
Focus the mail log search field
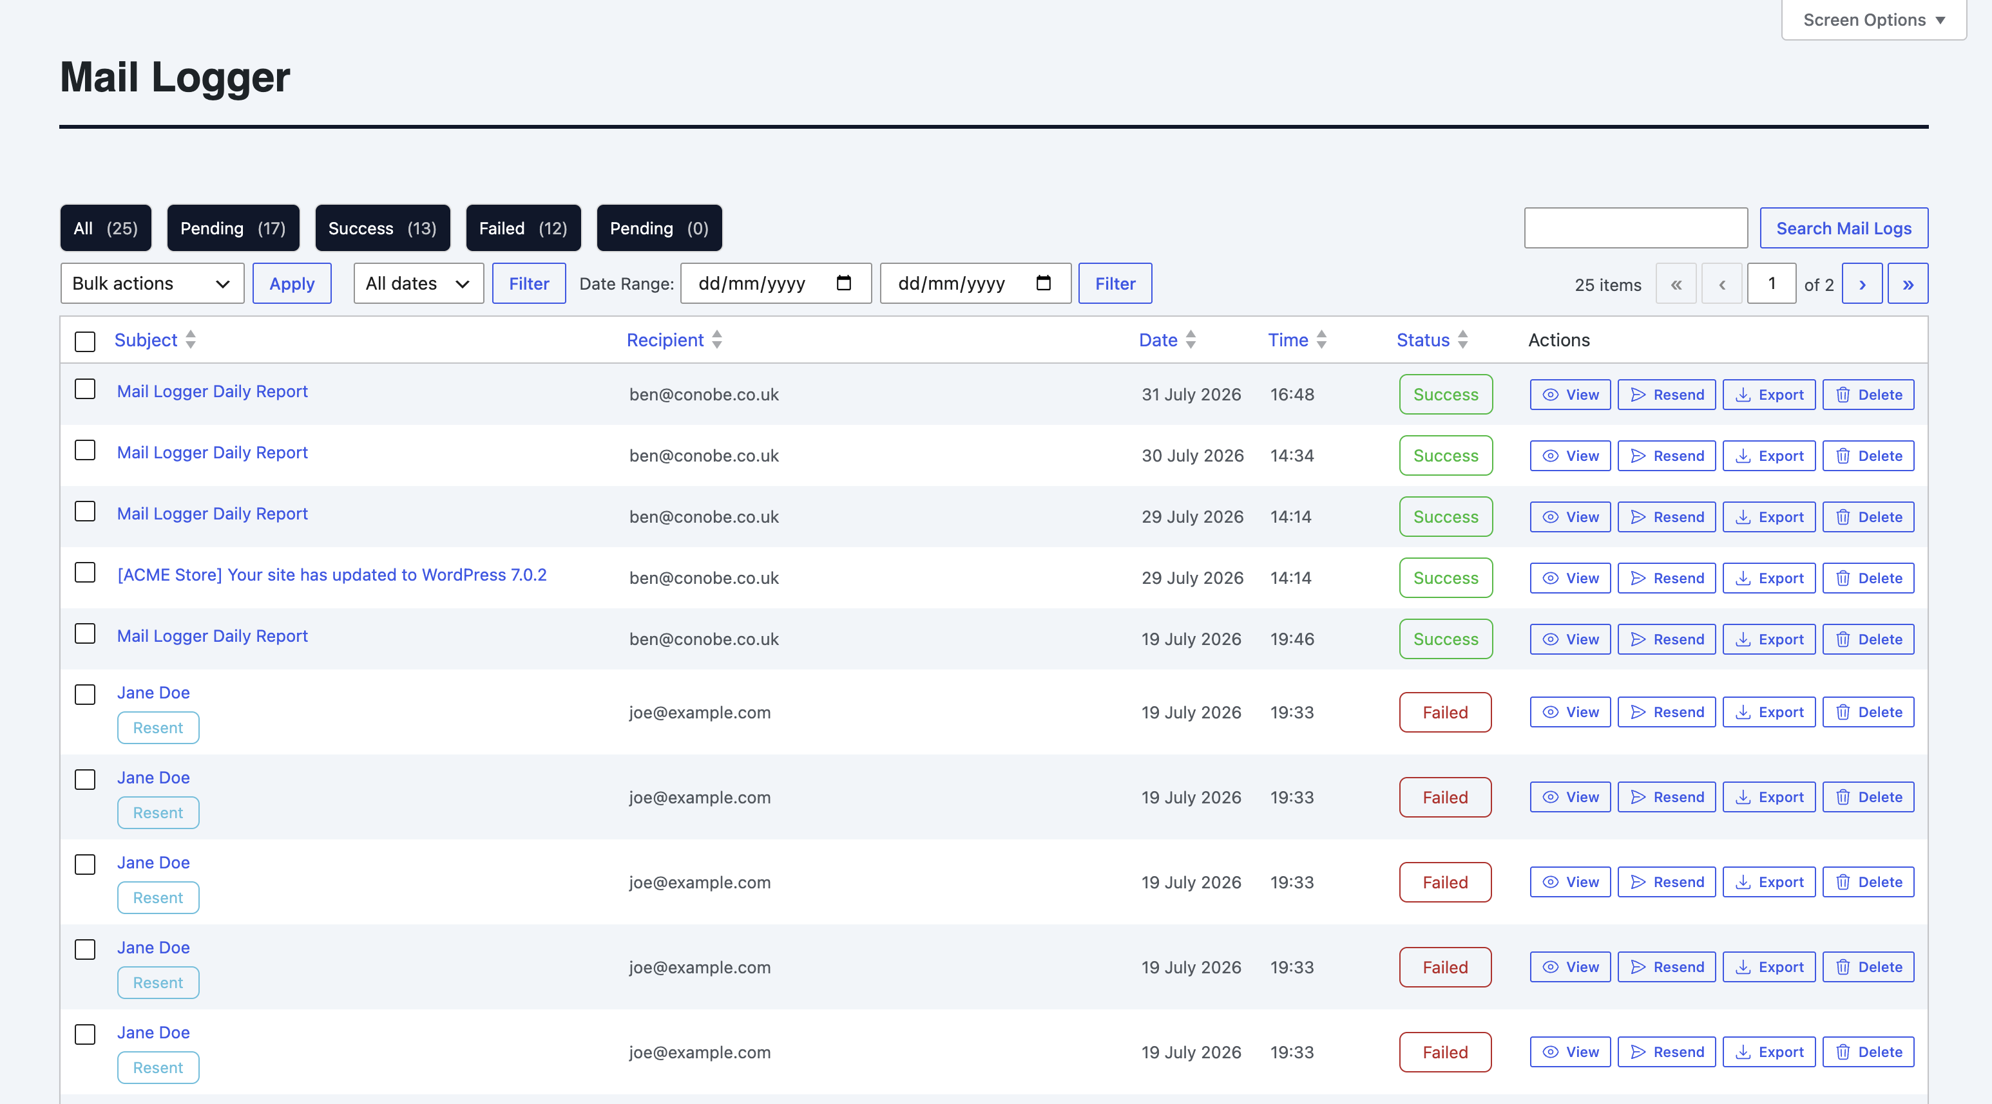coord(1636,228)
